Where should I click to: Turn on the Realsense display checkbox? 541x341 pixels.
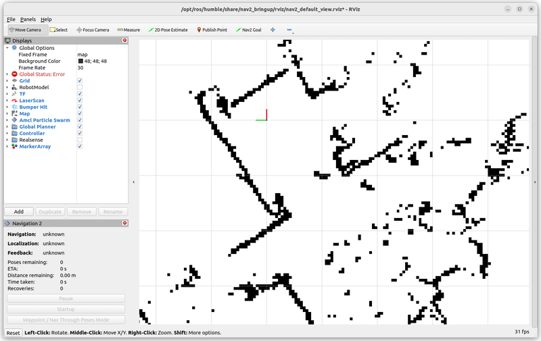[x=80, y=140]
